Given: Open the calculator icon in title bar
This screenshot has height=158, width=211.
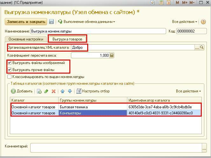Looking at the screenshot, I should point(161,3).
